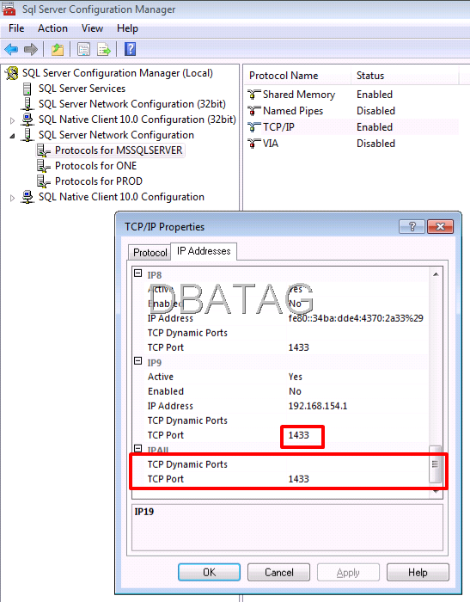The width and height of the screenshot is (470, 602).
Task: Click the VIA protocol icon
Action: (253, 144)
